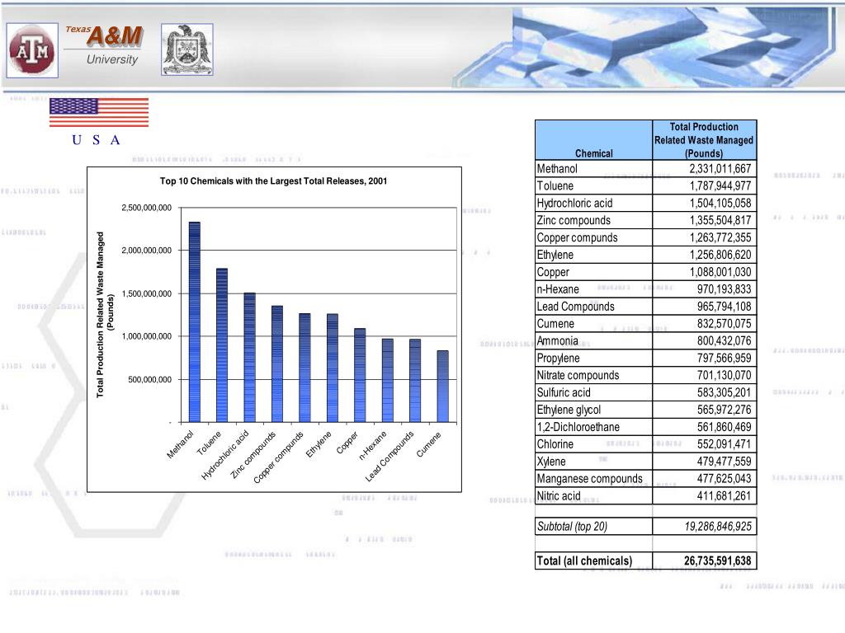Select the Toluene bar in the chart
Viewport: 845px width, 633px height.
pos(222,345)
